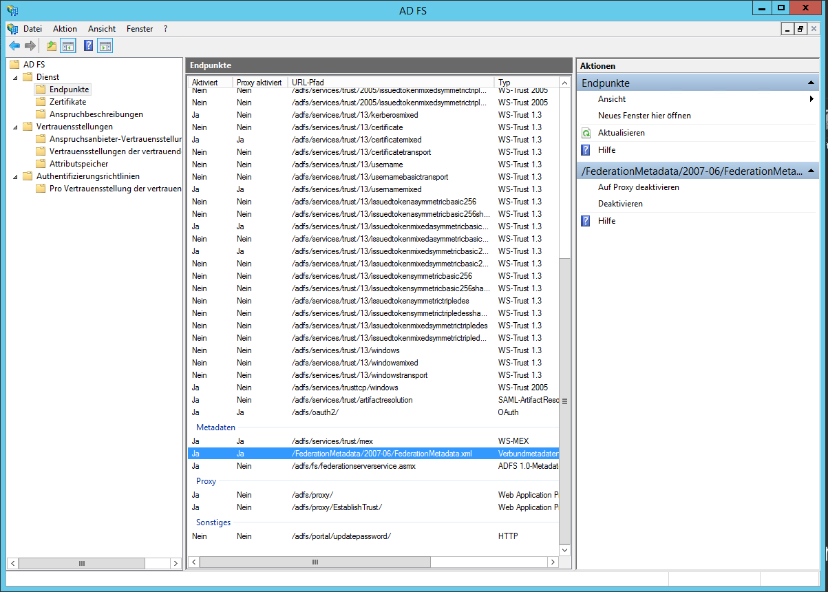Open Help via the blue question mark toolbar icon
The image size is (828, 592).
tap(87, 45)
